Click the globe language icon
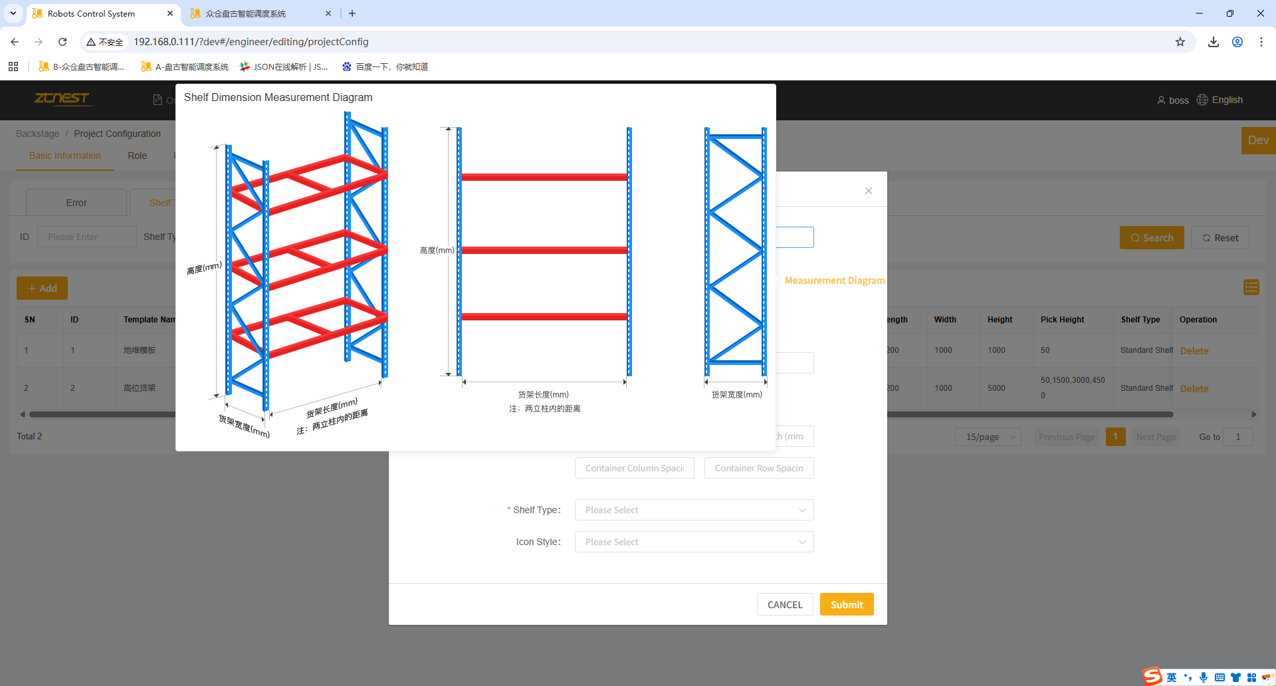 coord(1202,100)
